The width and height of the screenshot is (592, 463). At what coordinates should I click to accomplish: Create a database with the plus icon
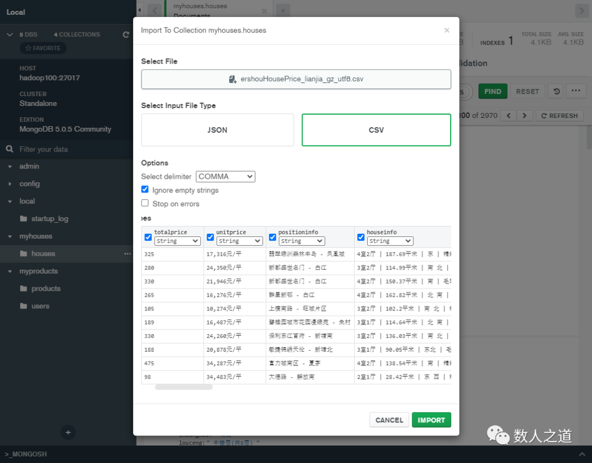coord(67,432)
